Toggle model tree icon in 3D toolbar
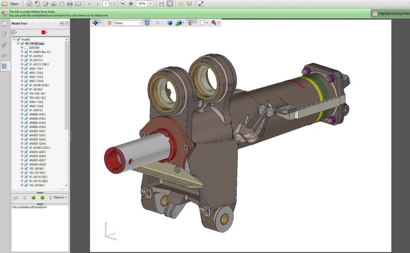Screen dimensions: 410x253 click(x=147, y=23)
